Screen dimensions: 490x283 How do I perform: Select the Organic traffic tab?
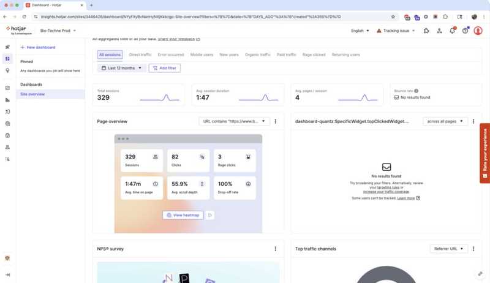[257, 55]
